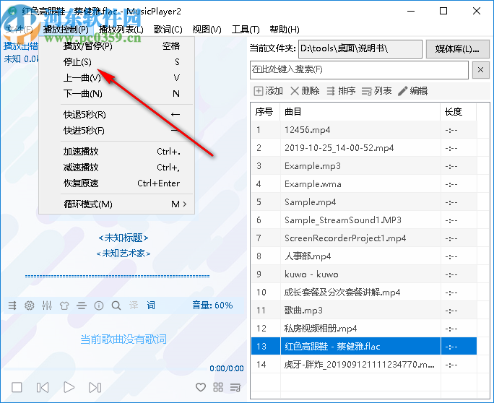Select the 红色高跟鞋 - 蔡健雅.flac track
The height and width of the screenshot is (403, 494).
click(364, 346)
